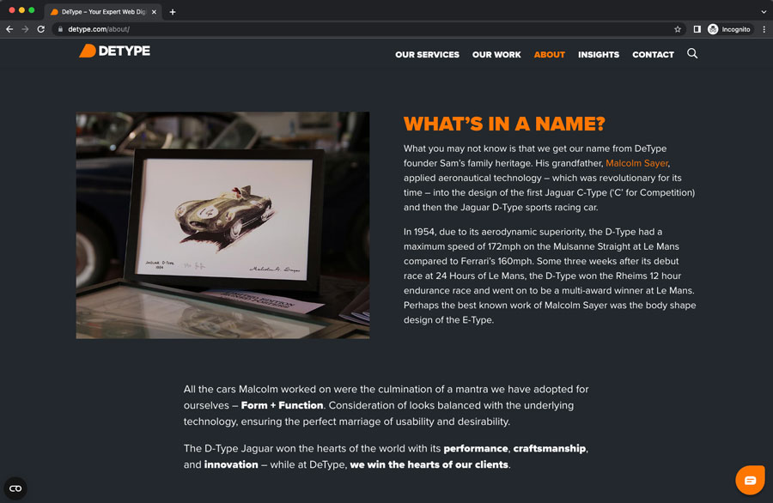The height and width of the screenshot is (503, 773).
Task: Click the bold word "craftsmanship"
Action: pos(549,449)
